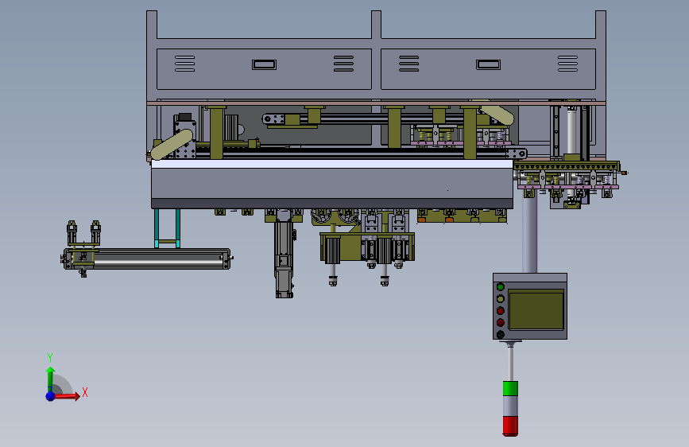Select the white table top surface strip
The height and width of the screenshot is (447, 689).
tap(332, 164)
